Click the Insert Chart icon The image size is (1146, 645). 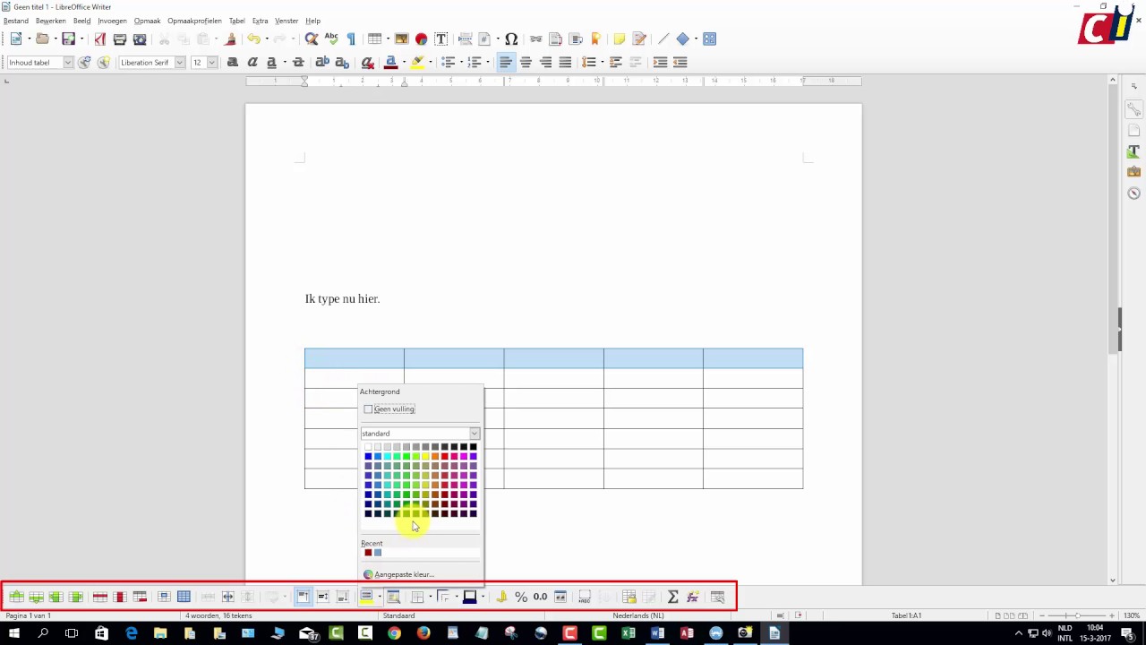pos(421,39)
